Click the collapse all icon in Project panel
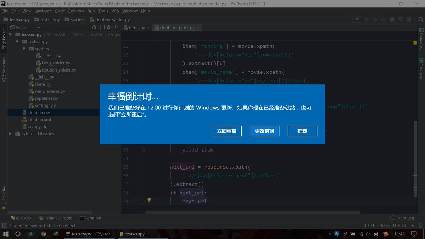The height and width of the screenshot is (239, 425). (100, 27)
